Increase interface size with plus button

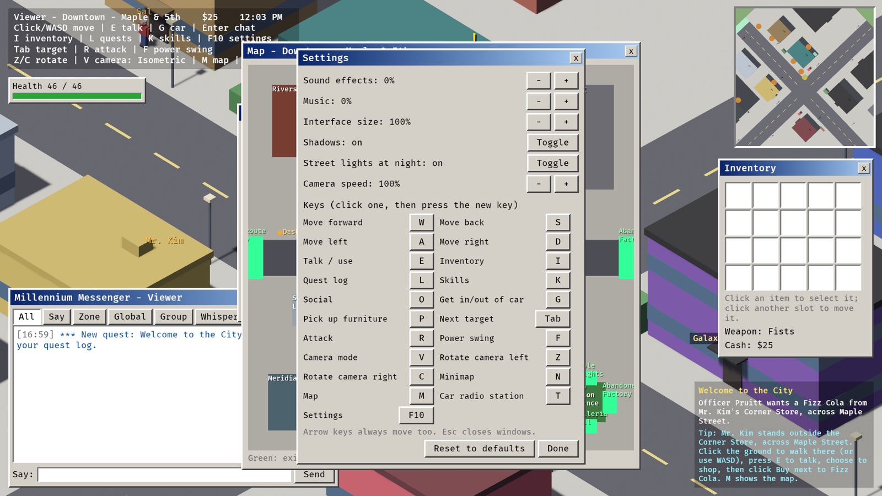coord(566,122)
